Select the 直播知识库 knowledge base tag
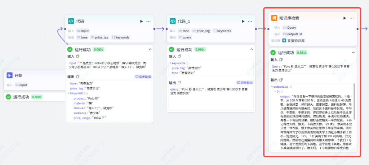 [x=294, y=41]
